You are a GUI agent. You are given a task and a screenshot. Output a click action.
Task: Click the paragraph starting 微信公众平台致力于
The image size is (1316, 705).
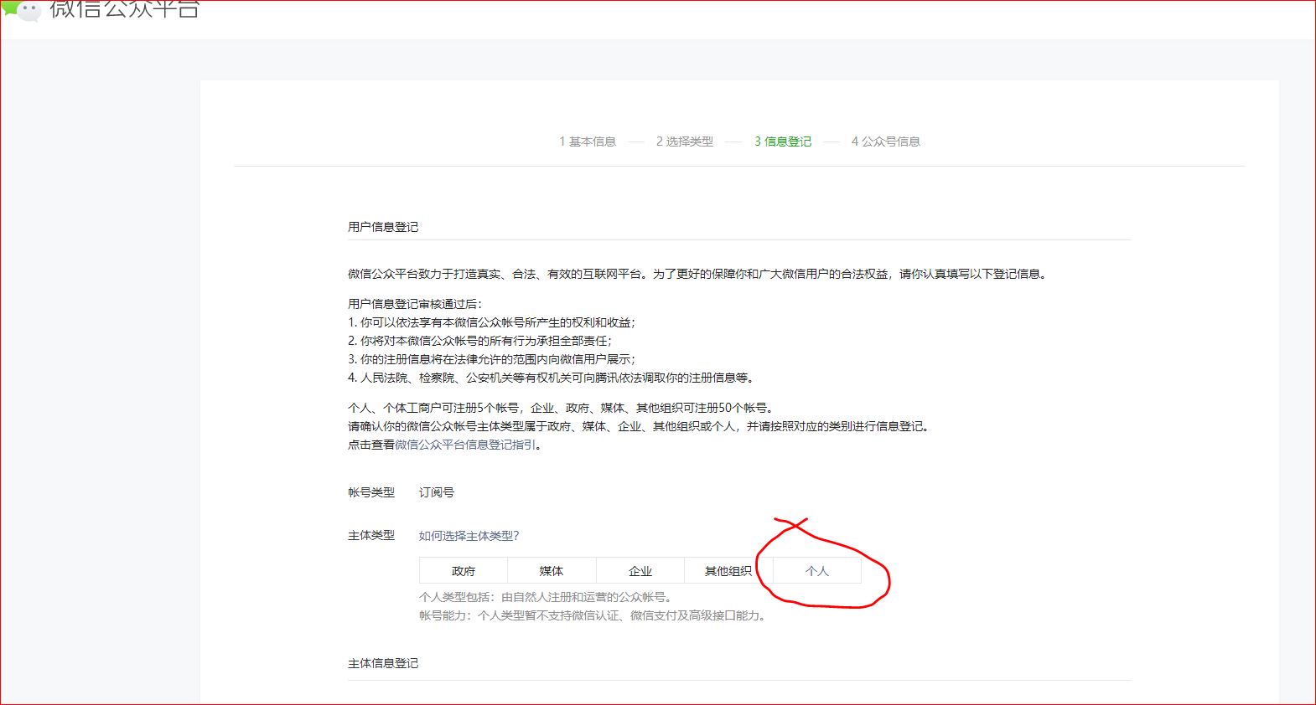pos(698,274)
